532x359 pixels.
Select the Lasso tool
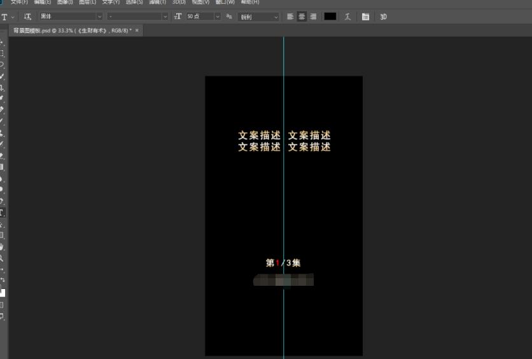click(x=2, y=64)
